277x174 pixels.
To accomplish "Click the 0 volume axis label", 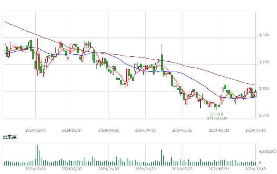I will (x=260, y=163).
